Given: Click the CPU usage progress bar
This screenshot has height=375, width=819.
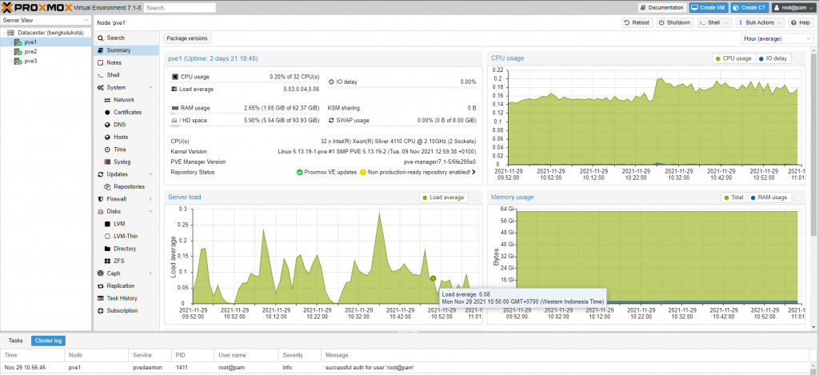Looking at the screenshot, I should click(x=245, y=82).
